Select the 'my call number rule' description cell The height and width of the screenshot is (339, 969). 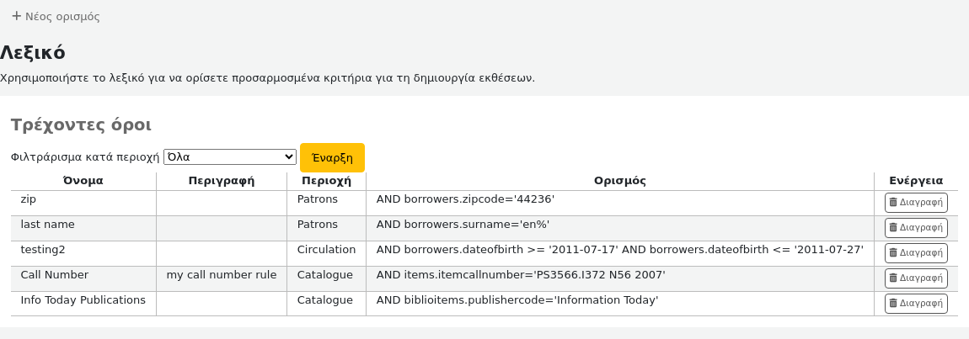(221, 275)
